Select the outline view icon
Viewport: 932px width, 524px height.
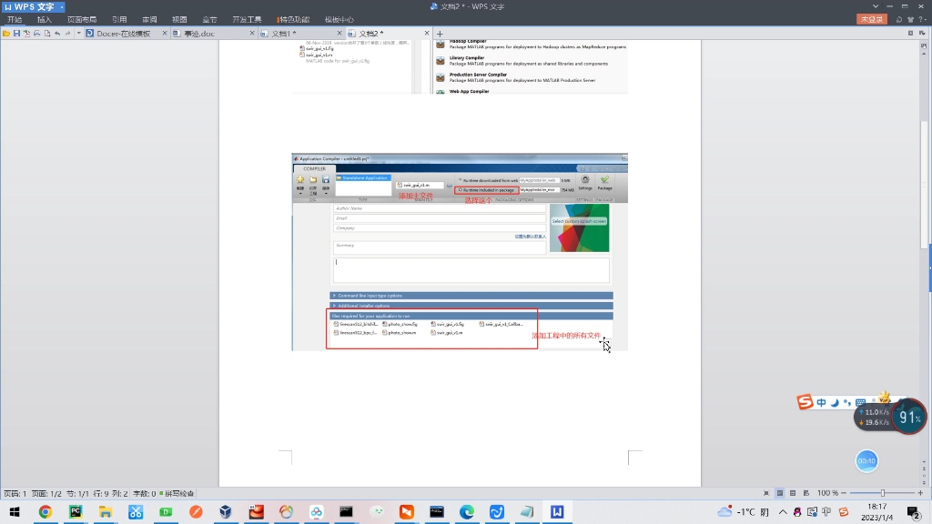point(793,493)
